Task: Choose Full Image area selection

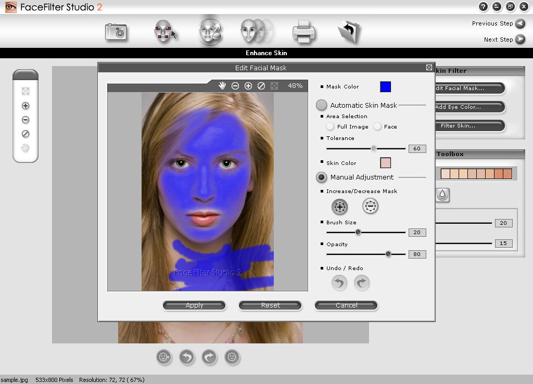Action: point(329,126)
